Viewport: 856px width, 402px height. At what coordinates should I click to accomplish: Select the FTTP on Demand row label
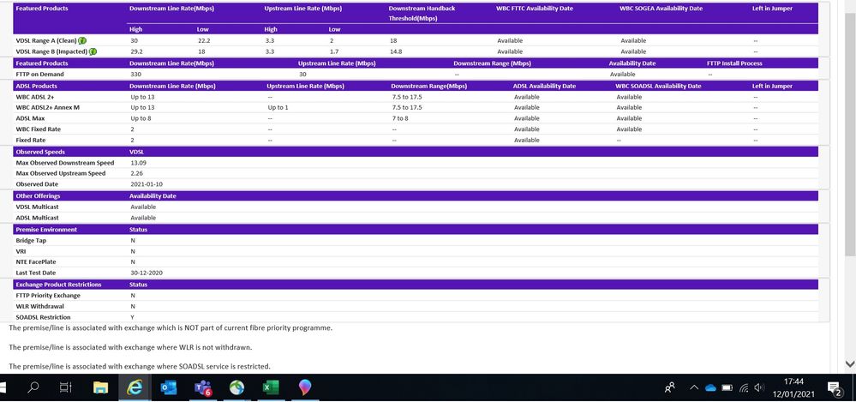(39, 75)
